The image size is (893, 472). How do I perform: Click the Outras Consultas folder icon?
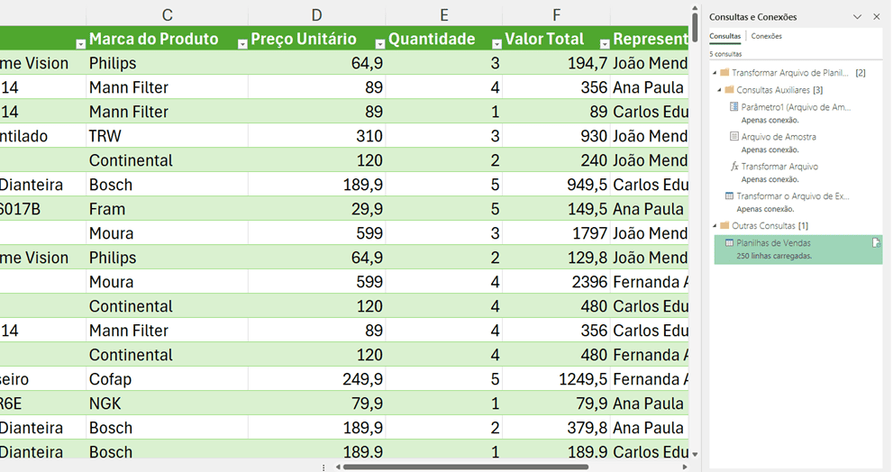[725, 225]
